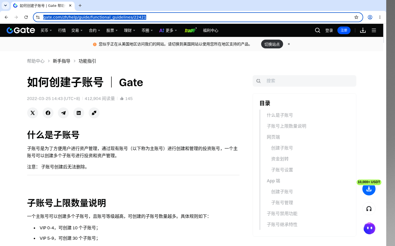Viewport: 395px width, 246px height.
Task: Click the browser address bar URL
Action: pyautogui.click(x=95, y=17)
